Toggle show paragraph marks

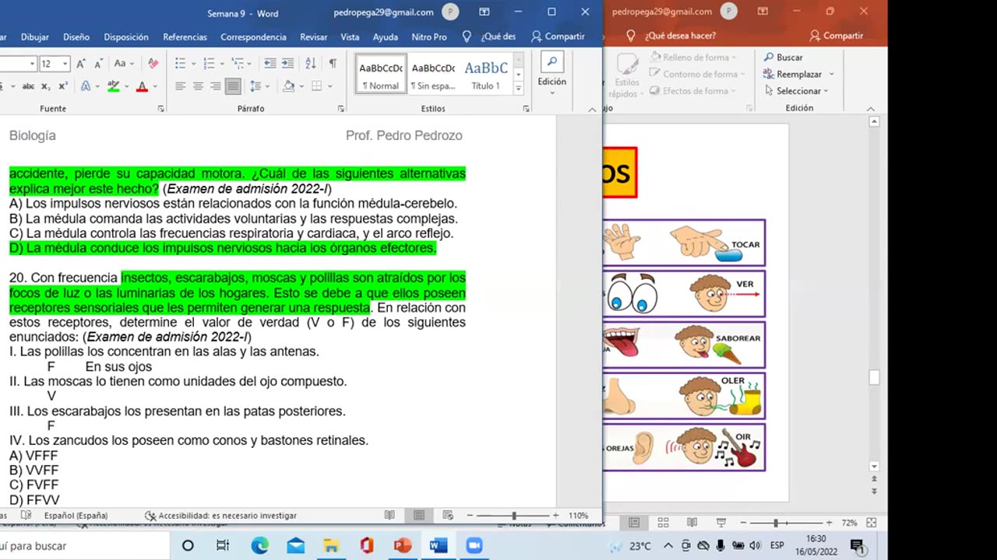pos(333,63)
